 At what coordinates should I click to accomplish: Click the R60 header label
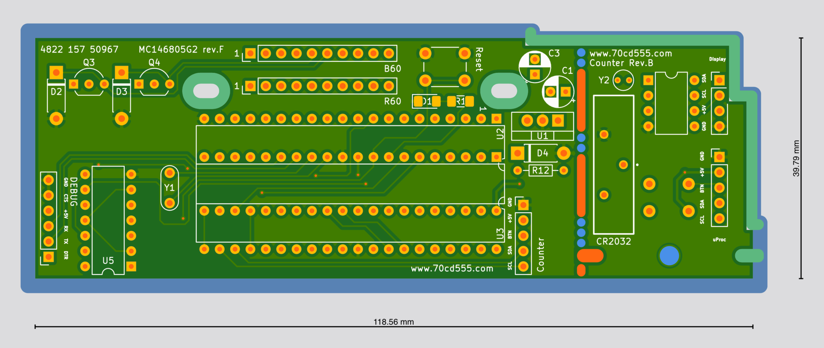pos(392,101)
